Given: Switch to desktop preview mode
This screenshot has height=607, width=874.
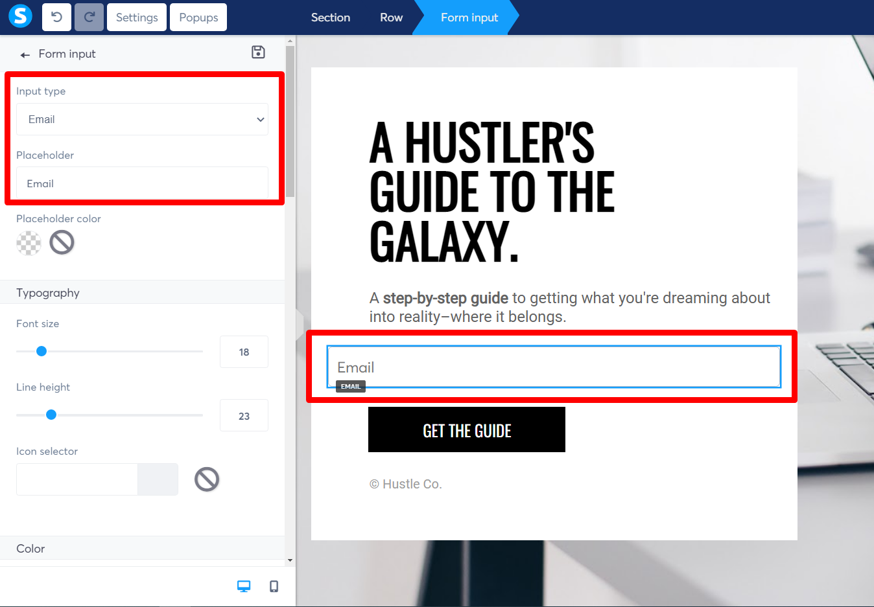Looking at the screenshot, I should point(244,585).
